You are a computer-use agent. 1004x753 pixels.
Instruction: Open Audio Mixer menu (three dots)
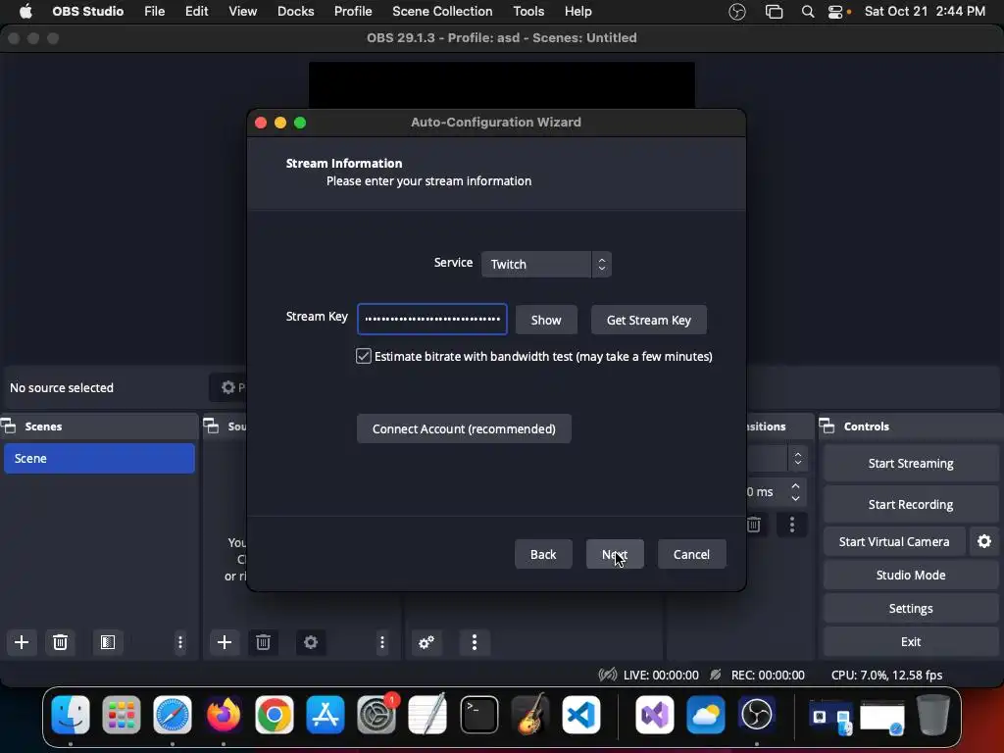[x=475, y=642]
